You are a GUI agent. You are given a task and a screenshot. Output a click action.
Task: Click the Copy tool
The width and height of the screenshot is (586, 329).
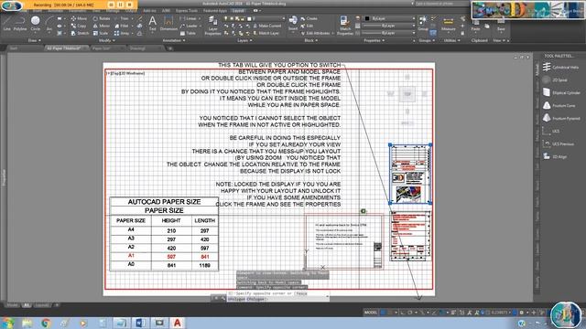(x=79, y=26)
